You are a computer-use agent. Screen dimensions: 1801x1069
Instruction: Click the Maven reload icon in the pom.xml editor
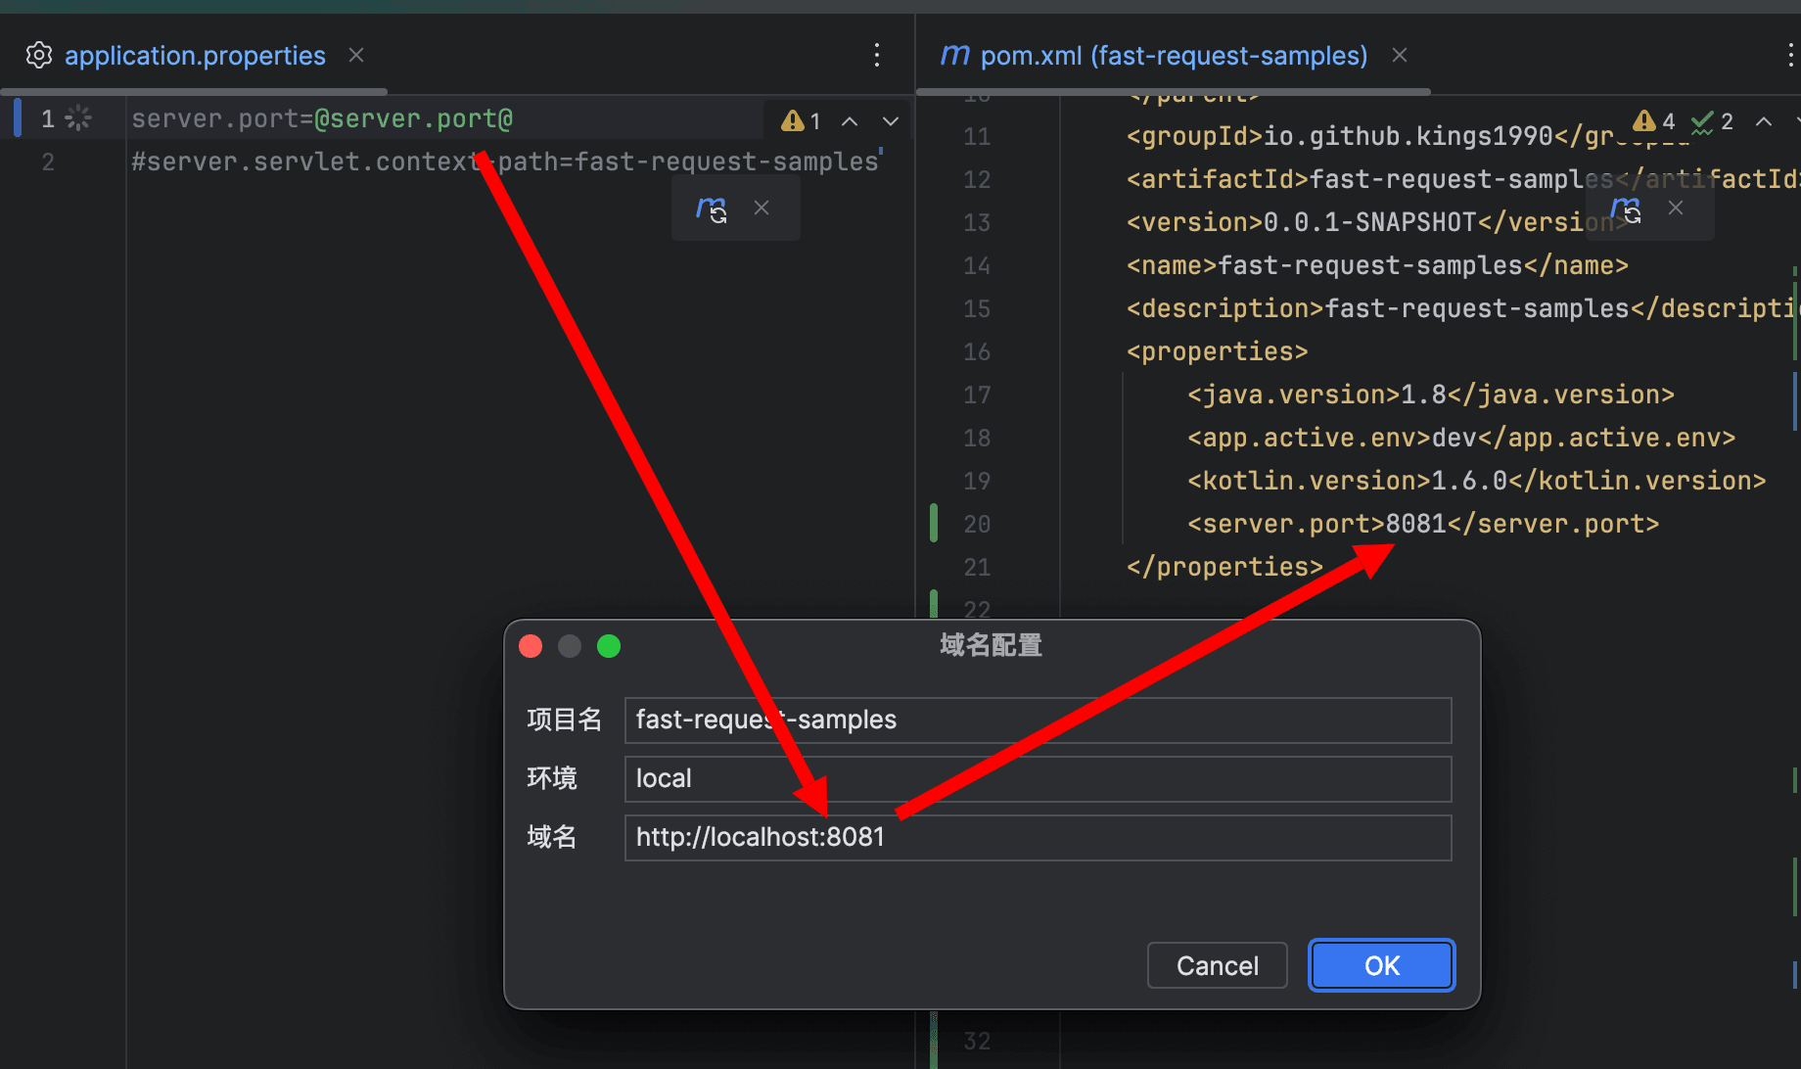click(1626, 209)
